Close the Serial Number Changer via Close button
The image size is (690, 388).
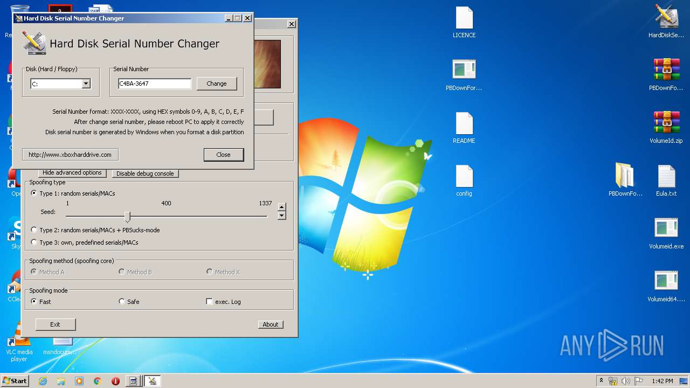point(224,155)
